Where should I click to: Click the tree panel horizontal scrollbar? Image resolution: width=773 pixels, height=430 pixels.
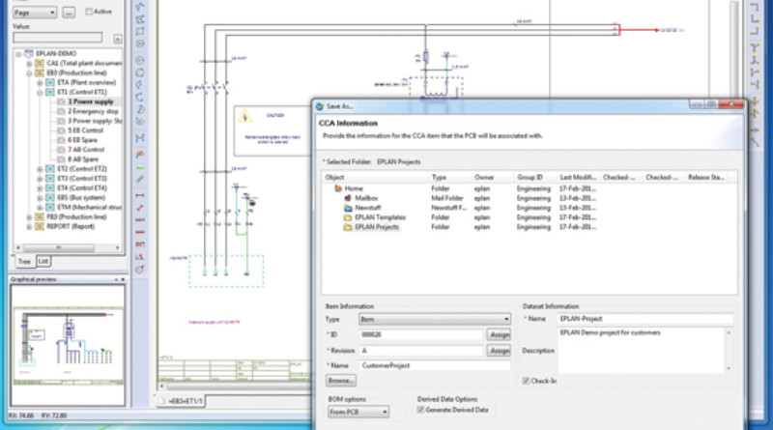(68, 247)
